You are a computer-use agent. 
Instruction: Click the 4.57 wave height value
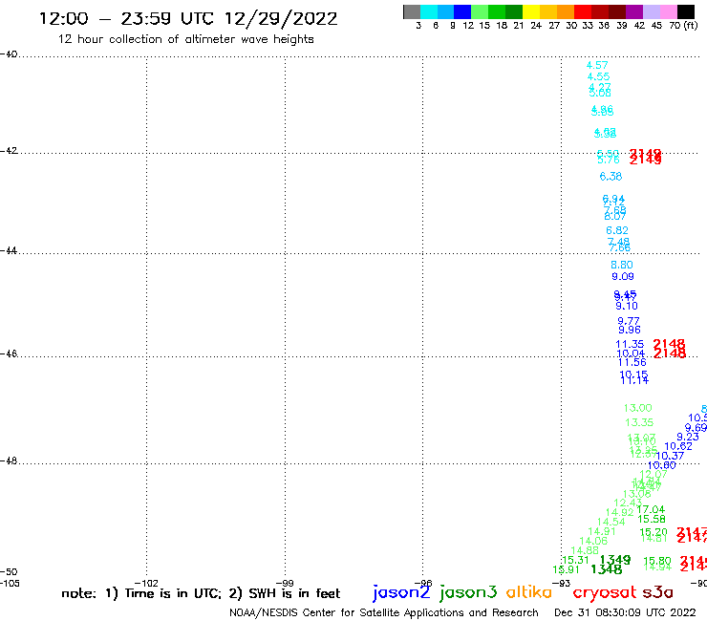pos(597,65)
